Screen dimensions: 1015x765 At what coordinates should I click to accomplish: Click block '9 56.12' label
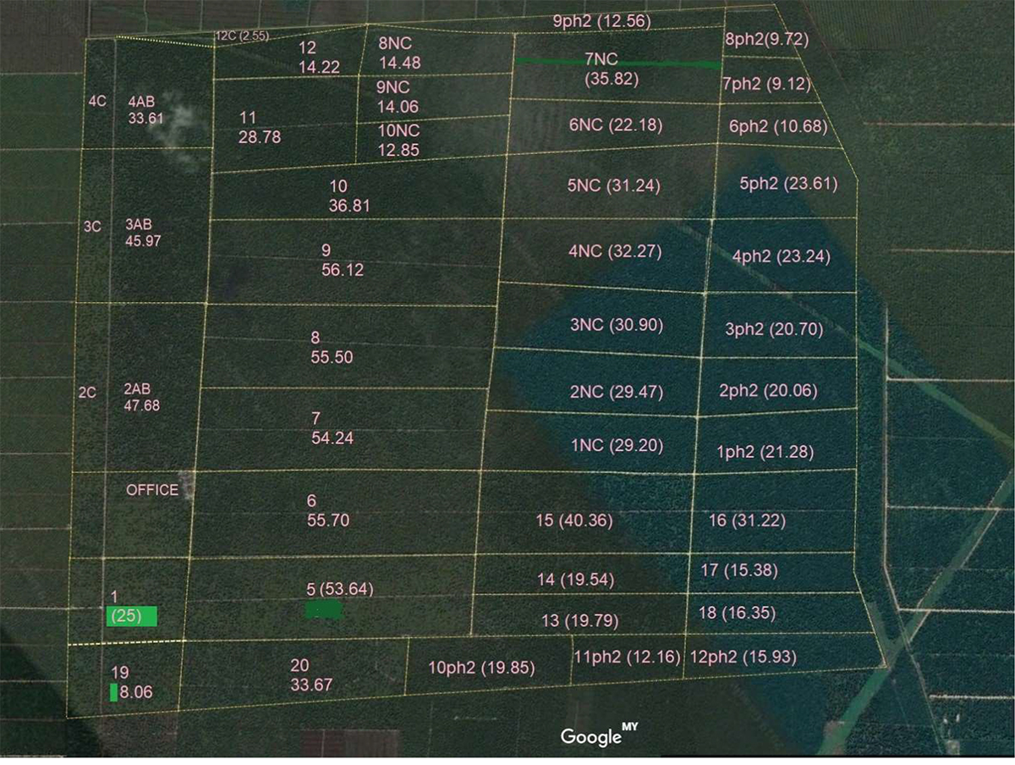pyautogui.click(x=343, y=259)
